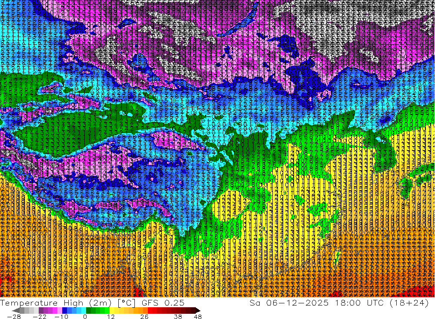Click the '38' legend label
435x319 pixels.
pos(178,317)
